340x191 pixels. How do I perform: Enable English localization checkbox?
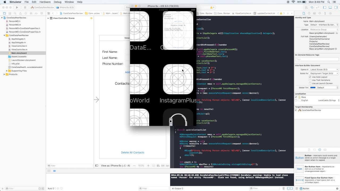(296, 100)
